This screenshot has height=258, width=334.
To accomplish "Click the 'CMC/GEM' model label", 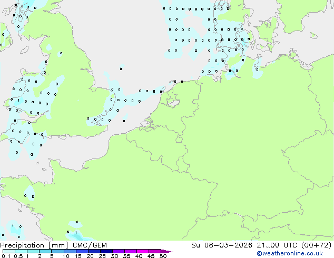I will 90,245.
